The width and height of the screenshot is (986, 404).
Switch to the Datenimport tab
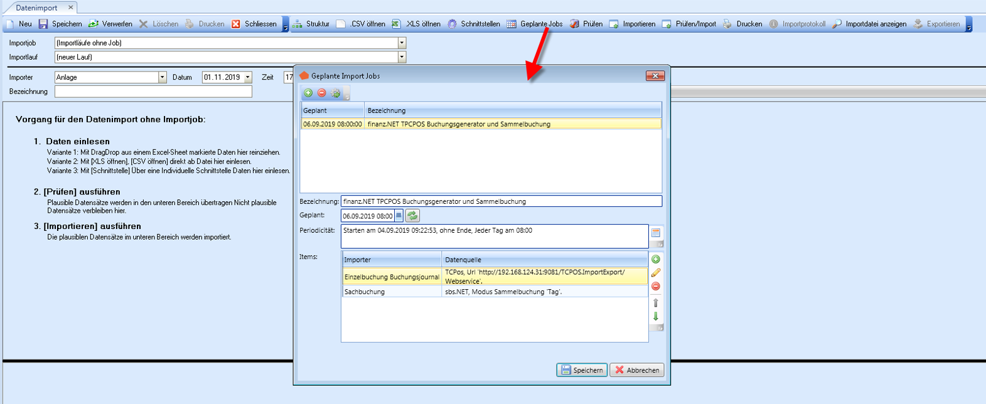pyautogui.click(x=36, y=8)
